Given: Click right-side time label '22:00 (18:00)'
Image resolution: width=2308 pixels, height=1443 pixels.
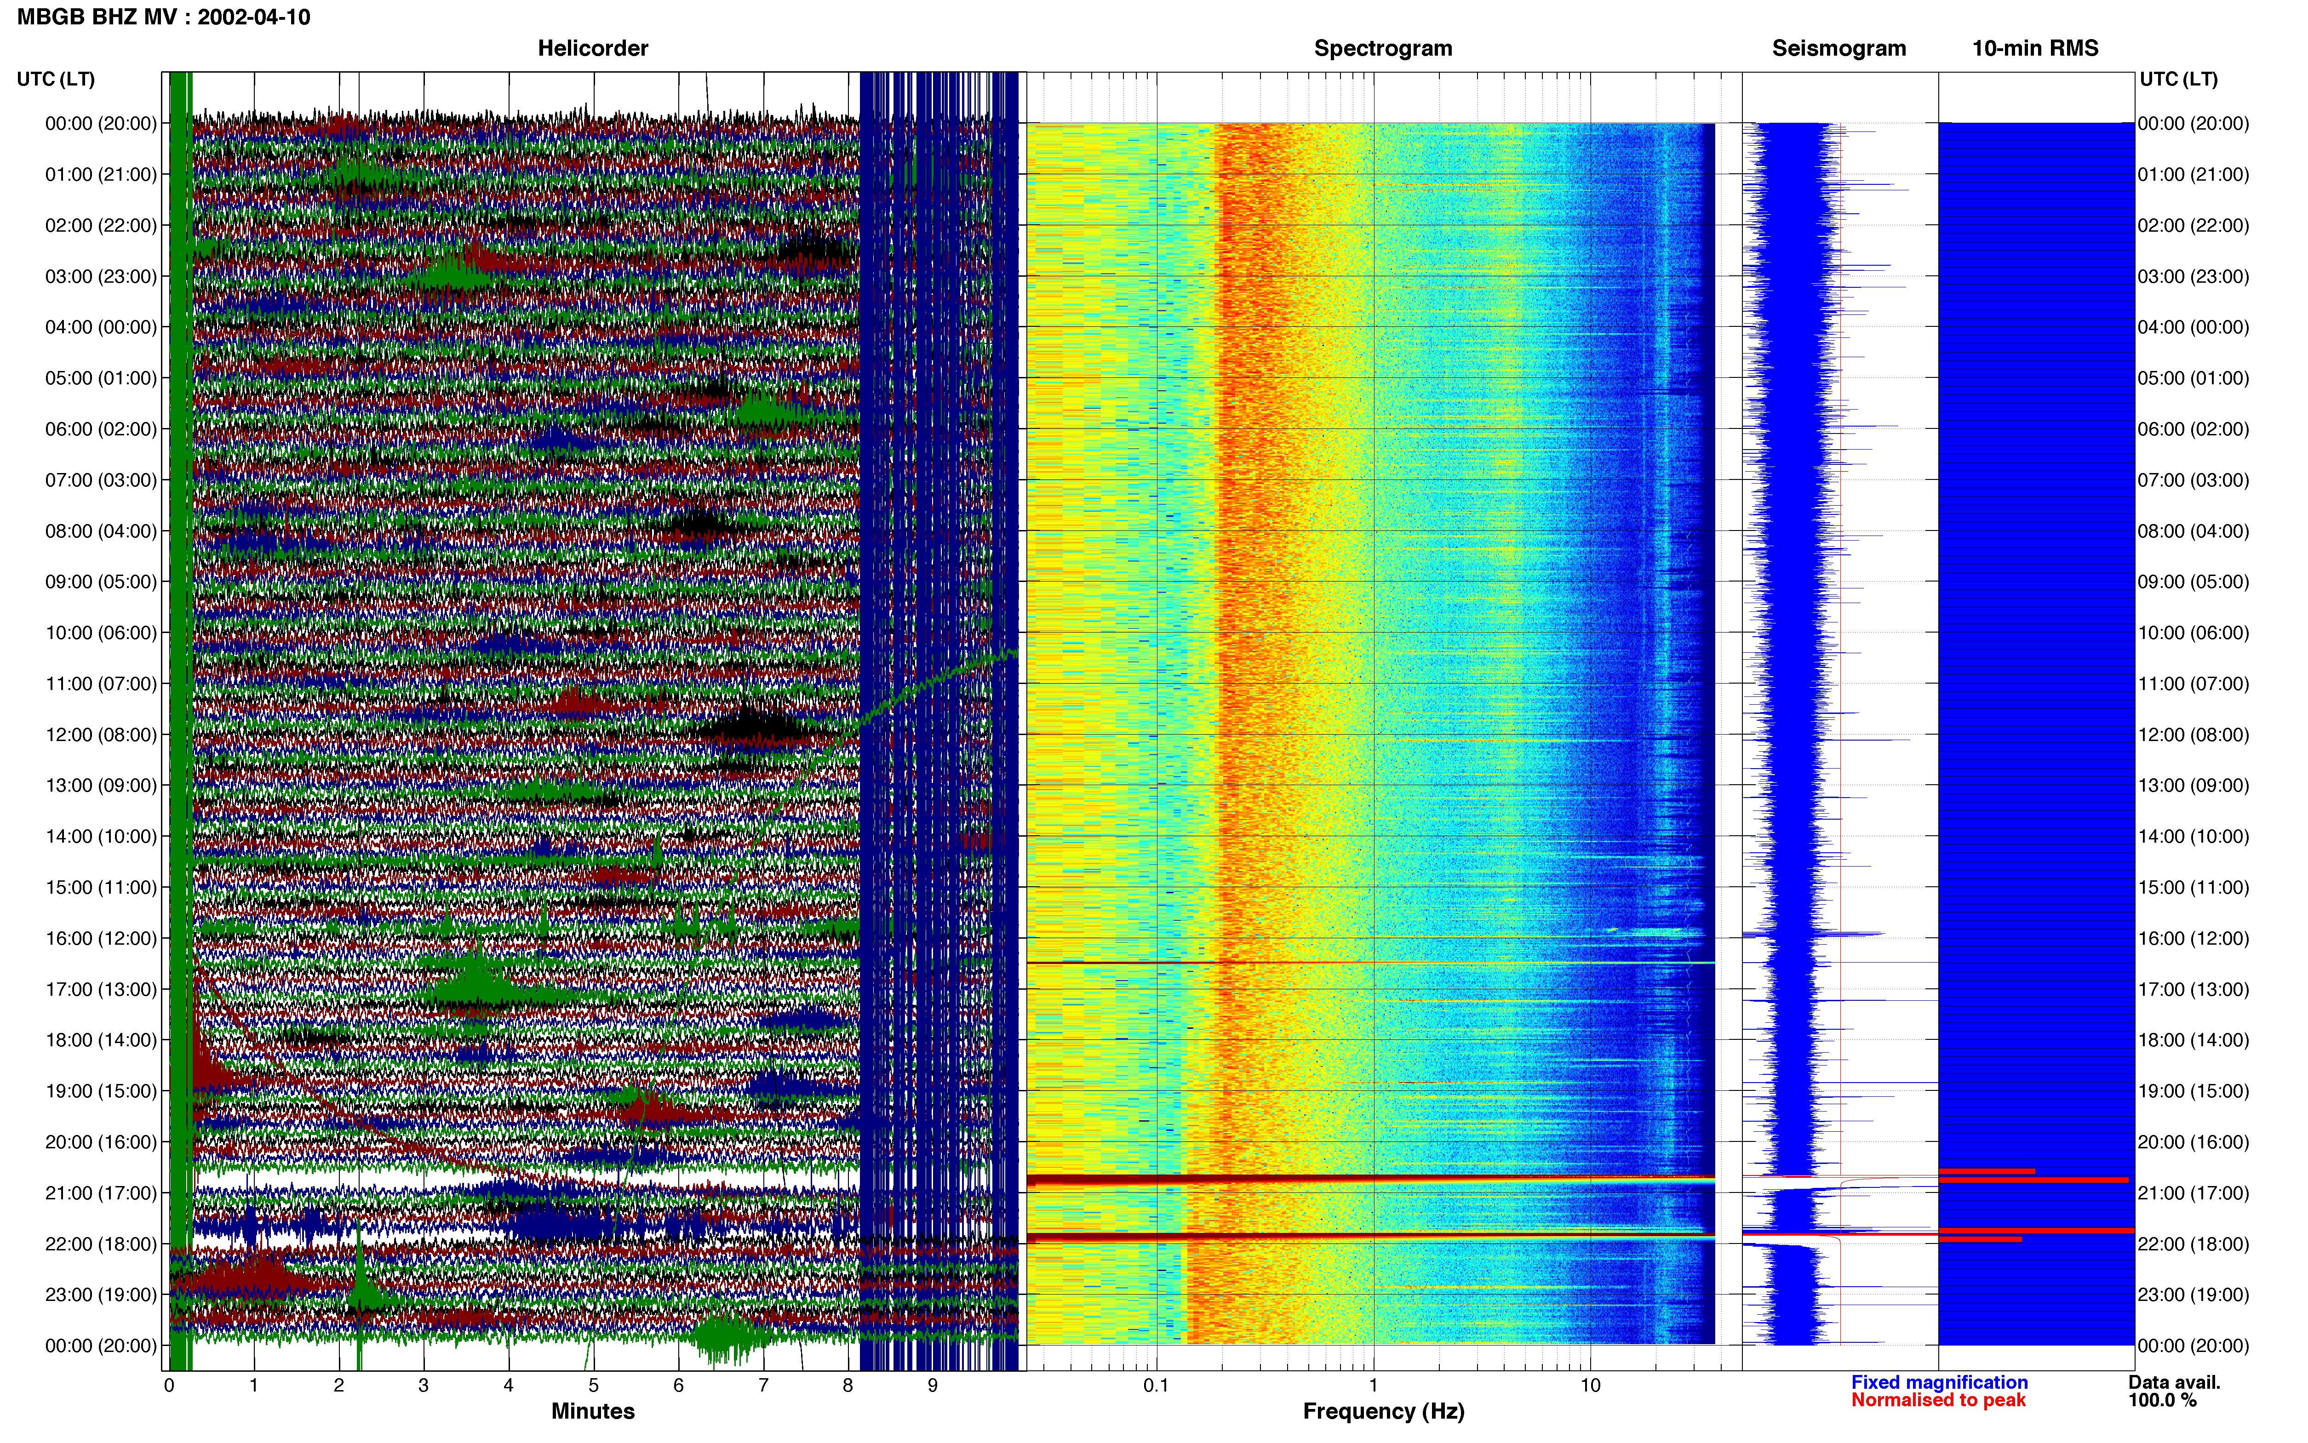Looking at the screenshot, I should click(2193, 1243).
